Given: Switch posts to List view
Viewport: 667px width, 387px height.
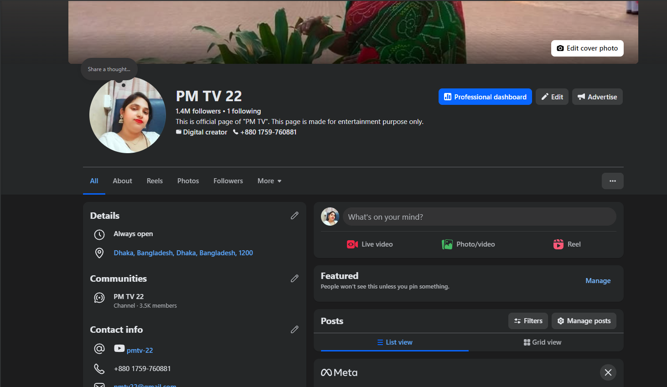Looking at the screenshot, I should 395,342.
